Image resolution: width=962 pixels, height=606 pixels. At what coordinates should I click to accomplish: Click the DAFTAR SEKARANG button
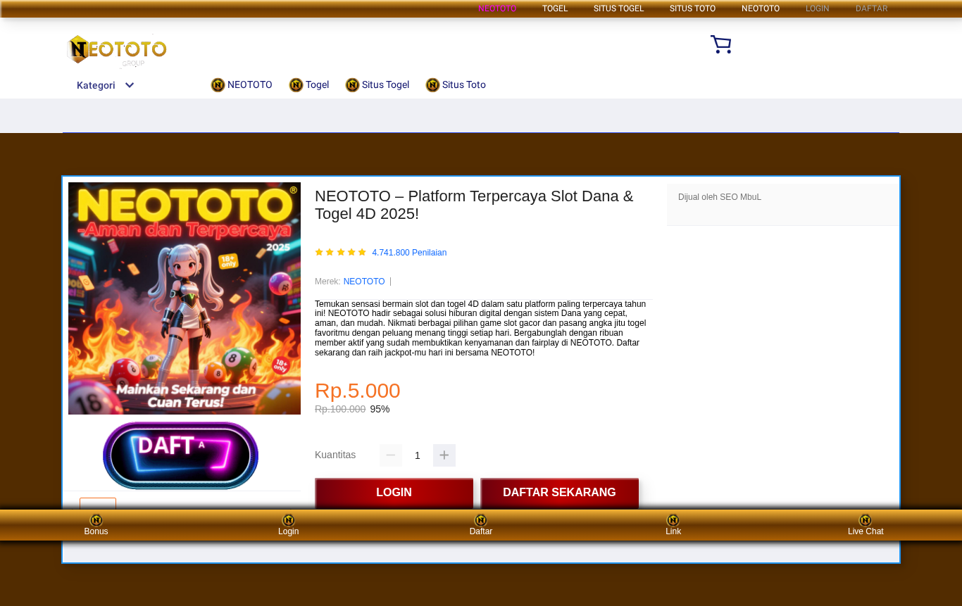pyautogui.click(x=560, y=493)
